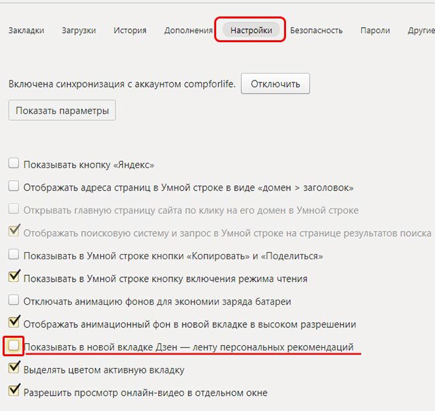Screen dimensions: 435x411
Task: Open the Безопасность tab
Action: coord(316,30)
